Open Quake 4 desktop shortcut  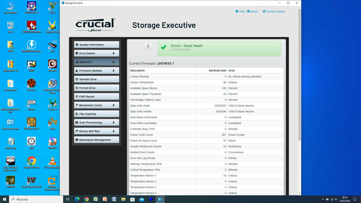tap(52, 104)
